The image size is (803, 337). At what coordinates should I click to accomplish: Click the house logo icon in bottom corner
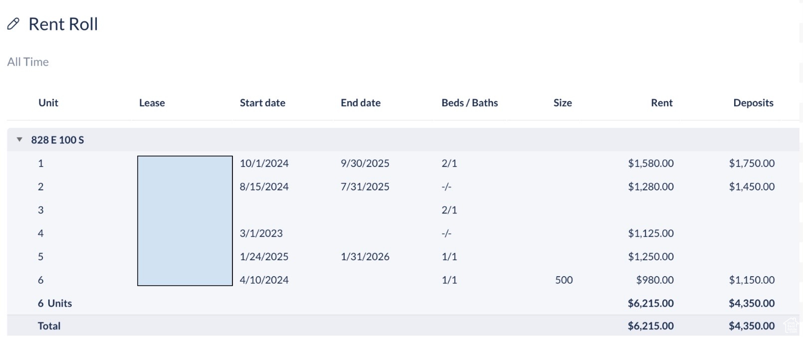point(791,326)
